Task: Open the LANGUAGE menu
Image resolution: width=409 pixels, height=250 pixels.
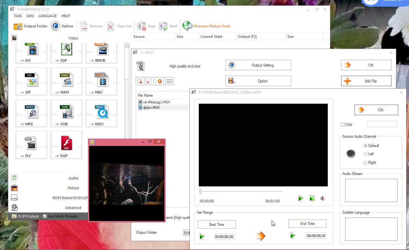Action: pos(47,16)
